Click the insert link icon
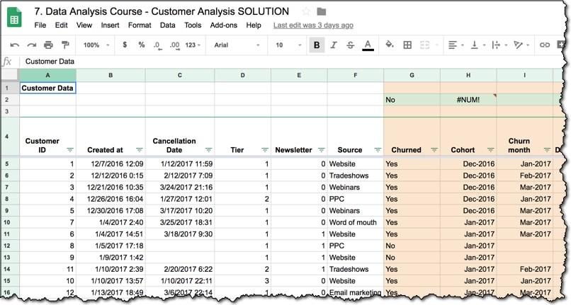 (545, 45)
